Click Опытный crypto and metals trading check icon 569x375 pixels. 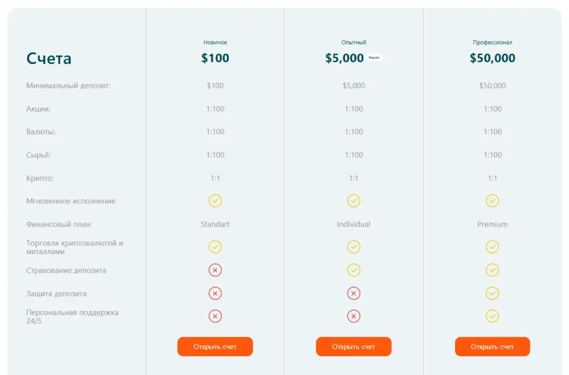353,247
